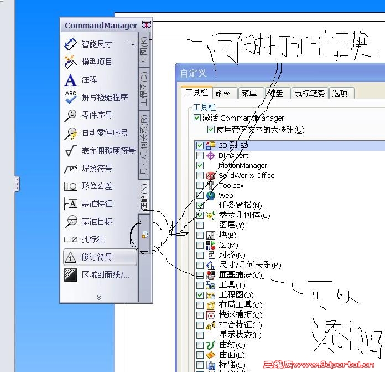Open the 命令 commands tab
Image resolution: width=385 pixels, height=372 pixels.
pyautogui.click(x=225, y=94)
